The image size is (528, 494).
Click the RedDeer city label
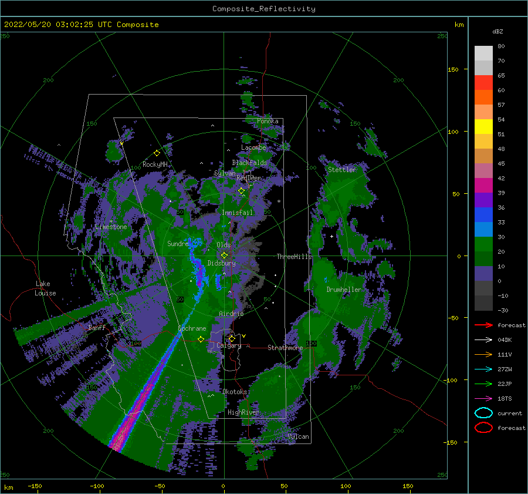(x=249, y=178)
